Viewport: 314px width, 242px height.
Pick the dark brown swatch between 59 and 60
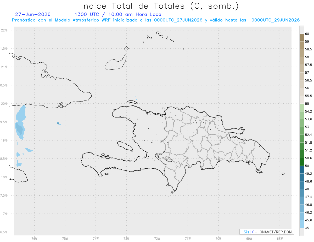pyautogui.click(x=302, y=38)
